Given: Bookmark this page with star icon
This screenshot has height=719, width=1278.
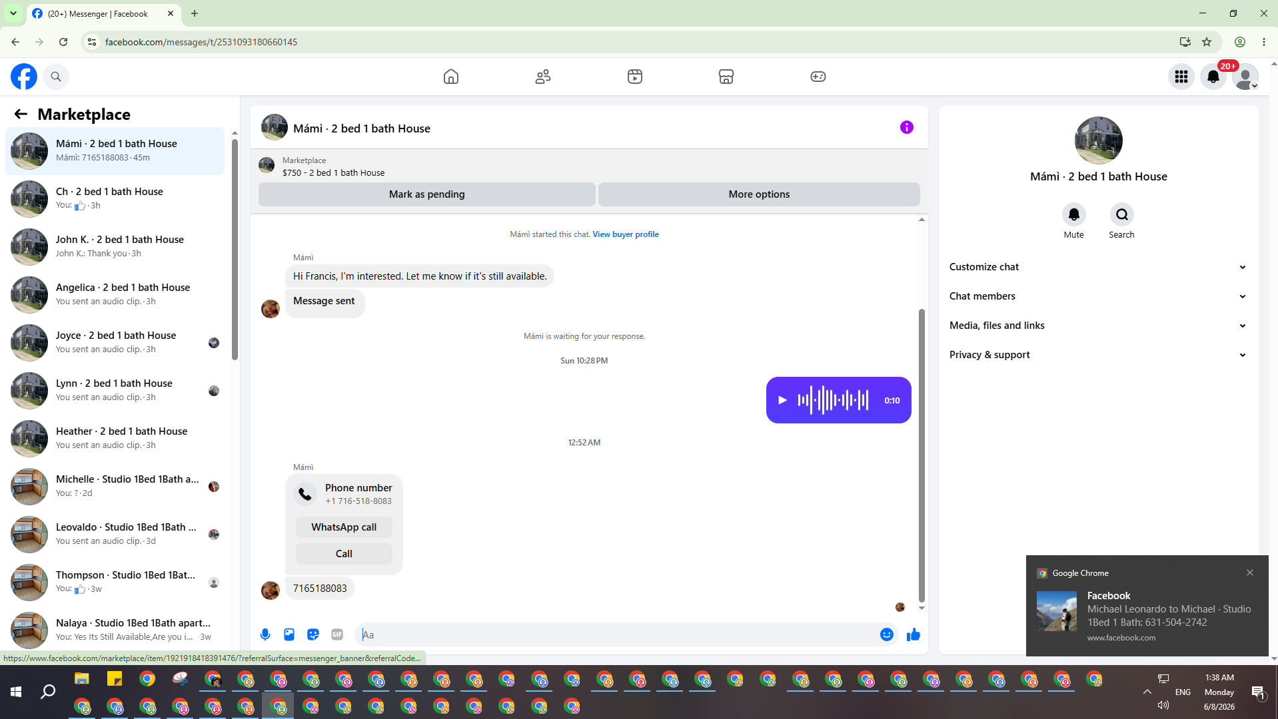Looking at the screenshot, I should pos(1207,42).
